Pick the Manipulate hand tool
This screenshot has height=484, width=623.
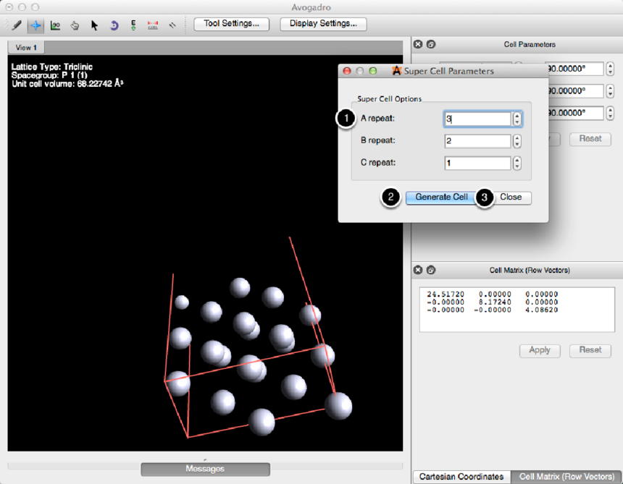75,25
